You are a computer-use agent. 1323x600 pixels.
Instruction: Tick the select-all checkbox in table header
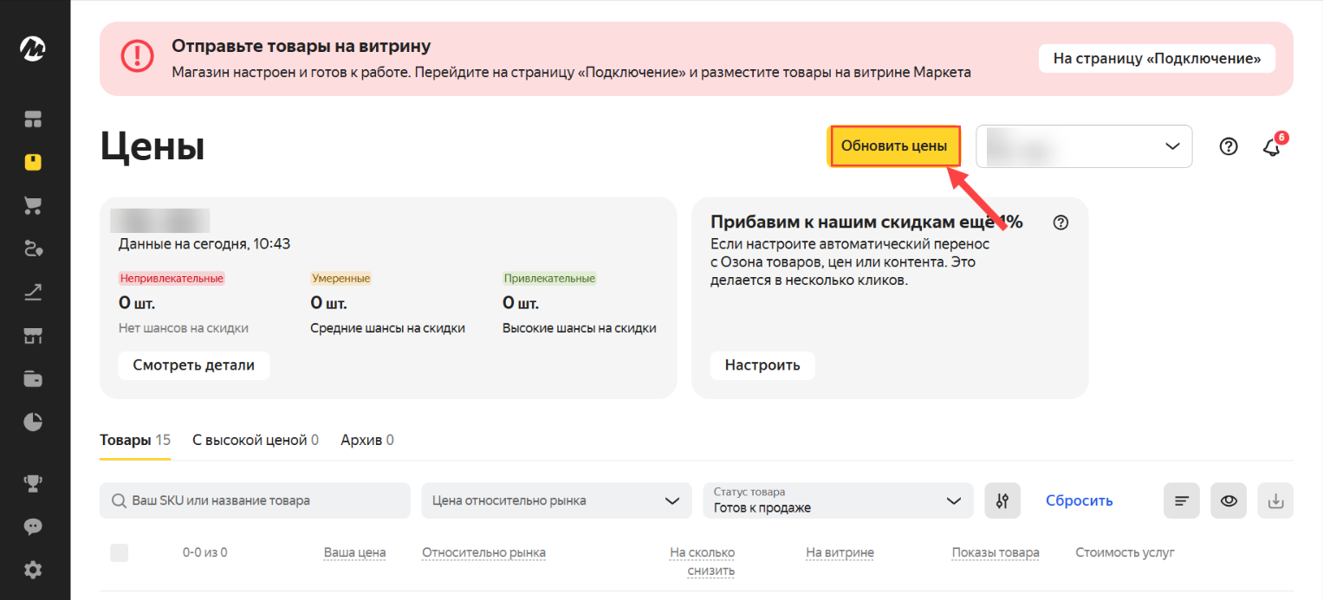tap(120, 552)
